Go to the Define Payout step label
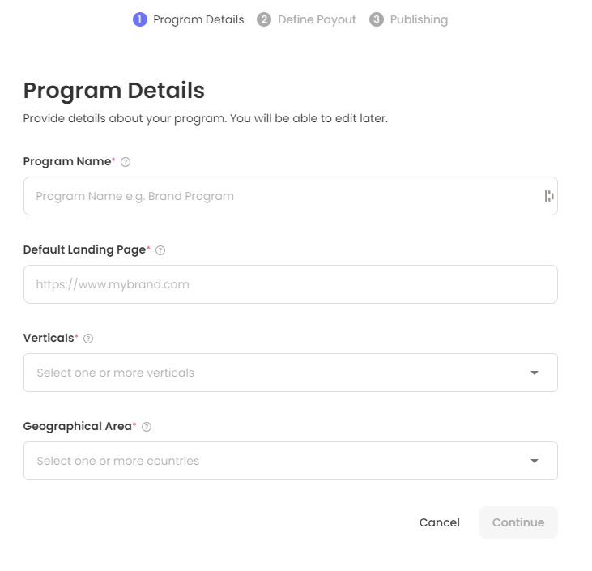592x571 pixels. 317,19
